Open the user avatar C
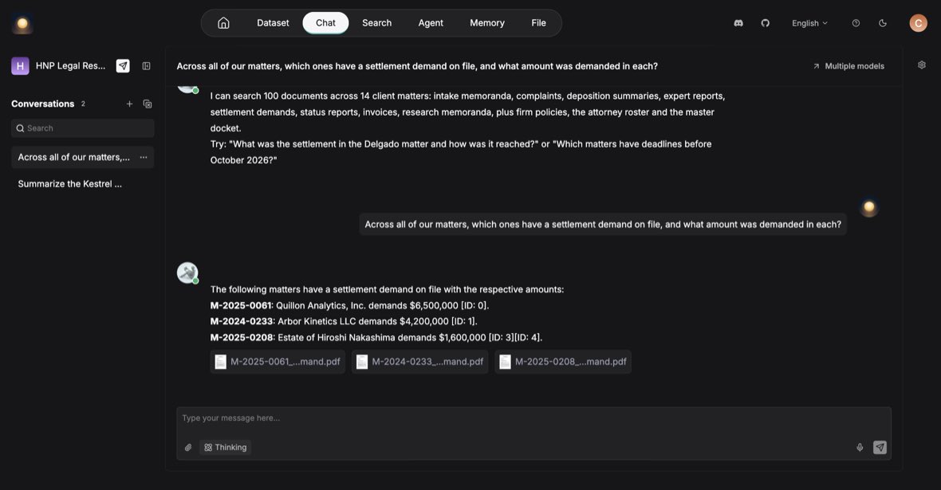941x490 pixels. click(x=918, y=23)
